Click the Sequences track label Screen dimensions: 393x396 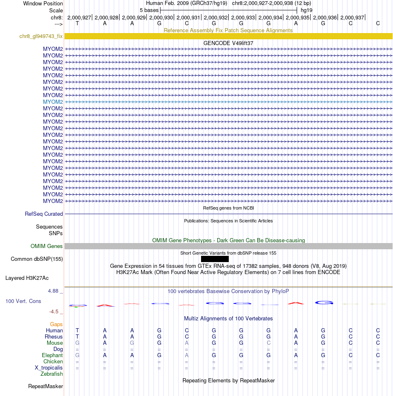[x=49, y=227]
